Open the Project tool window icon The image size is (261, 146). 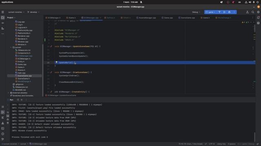pos(3,17)
